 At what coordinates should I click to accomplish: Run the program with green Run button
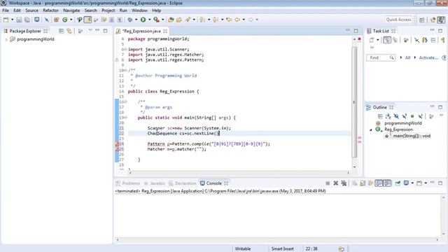pos(143,20)
